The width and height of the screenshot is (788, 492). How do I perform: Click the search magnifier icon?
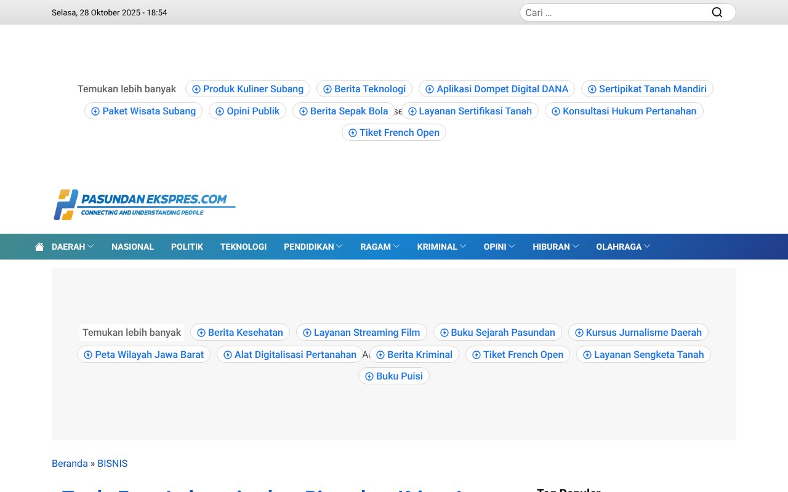coord(717,12)
